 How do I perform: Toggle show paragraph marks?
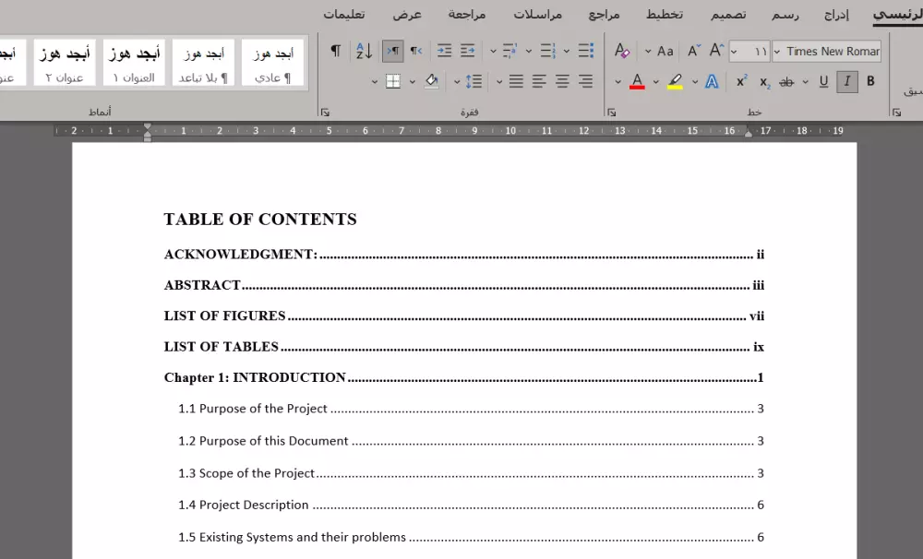coord(336,51)
